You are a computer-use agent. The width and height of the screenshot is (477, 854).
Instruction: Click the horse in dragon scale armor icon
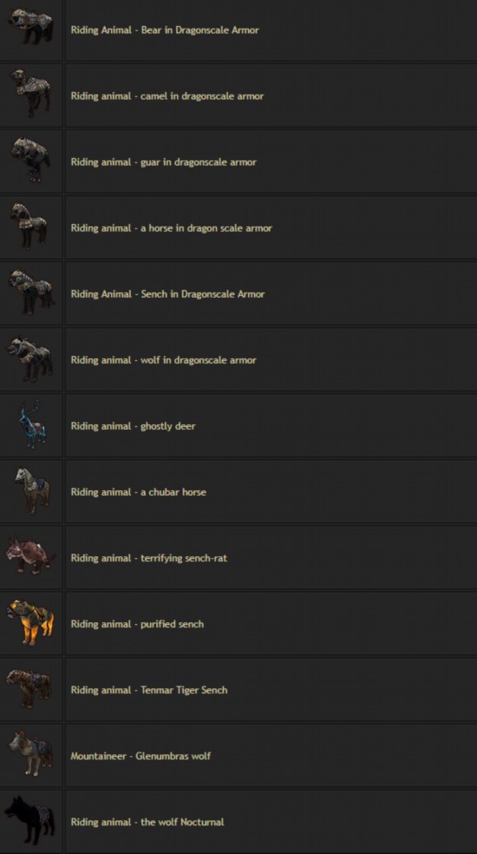29,226
